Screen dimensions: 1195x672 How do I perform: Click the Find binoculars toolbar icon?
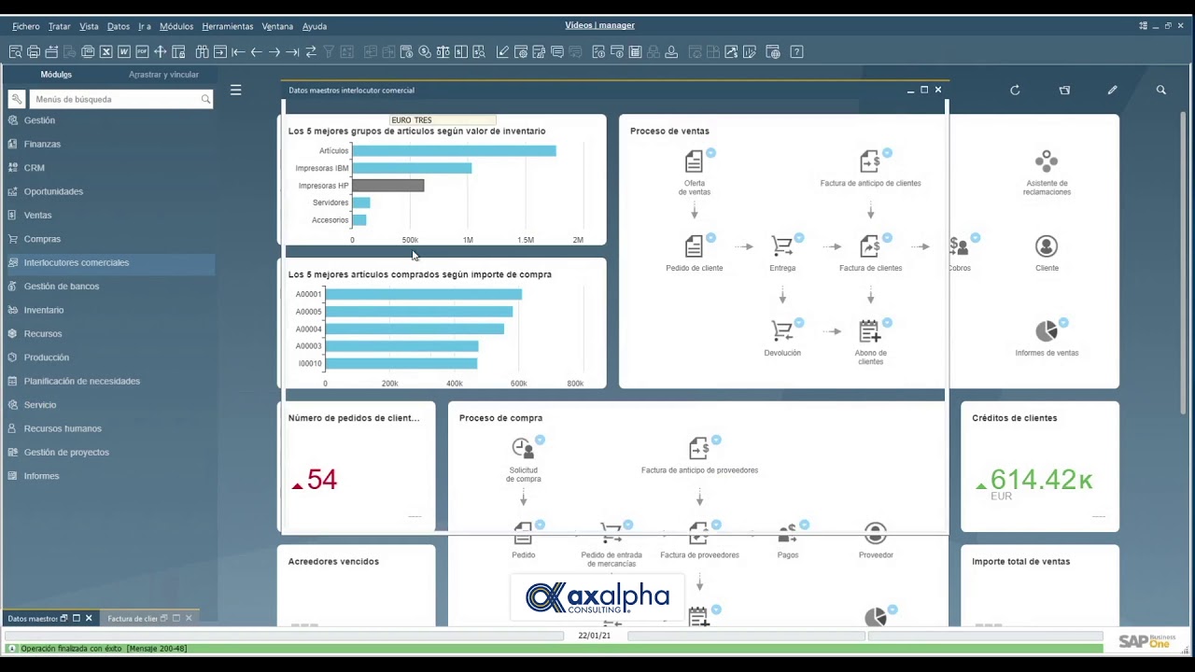202,52
